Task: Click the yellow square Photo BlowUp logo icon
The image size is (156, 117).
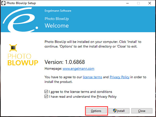Action: tap(12, 48)
